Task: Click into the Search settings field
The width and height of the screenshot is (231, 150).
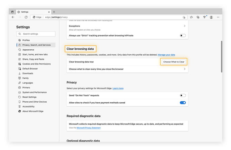Action: coord(36,34)
